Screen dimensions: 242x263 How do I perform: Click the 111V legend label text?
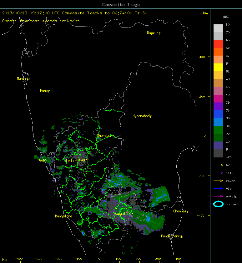(229, 173)
